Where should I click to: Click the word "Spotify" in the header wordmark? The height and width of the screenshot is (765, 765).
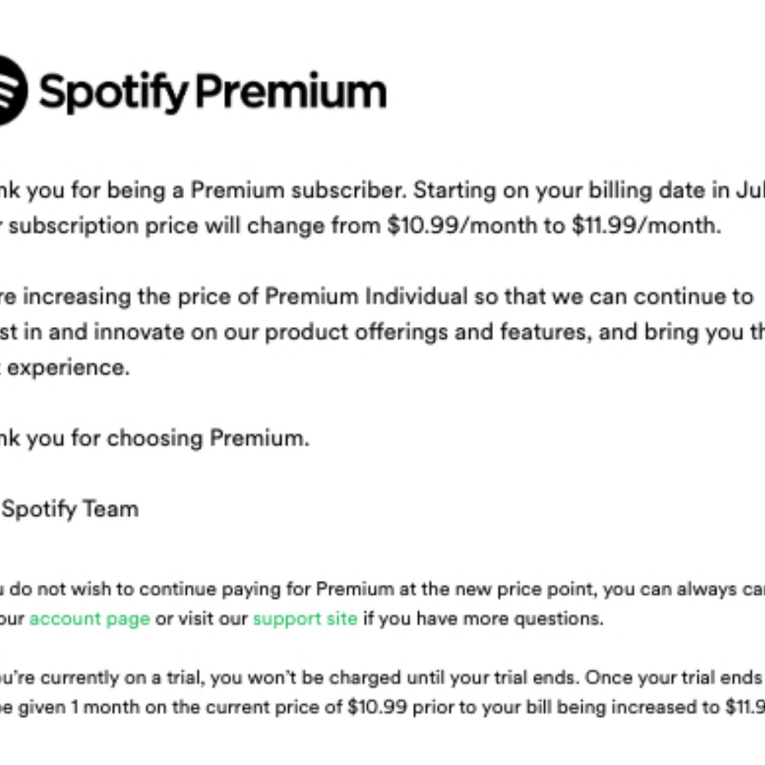pyautogui.click(x=113, y=92)
